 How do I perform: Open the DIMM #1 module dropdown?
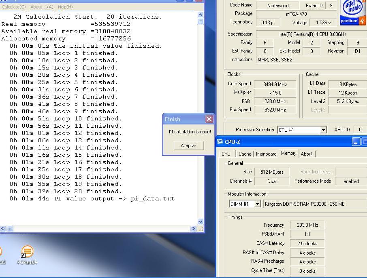pyautogui.click(x=257, y=204)
